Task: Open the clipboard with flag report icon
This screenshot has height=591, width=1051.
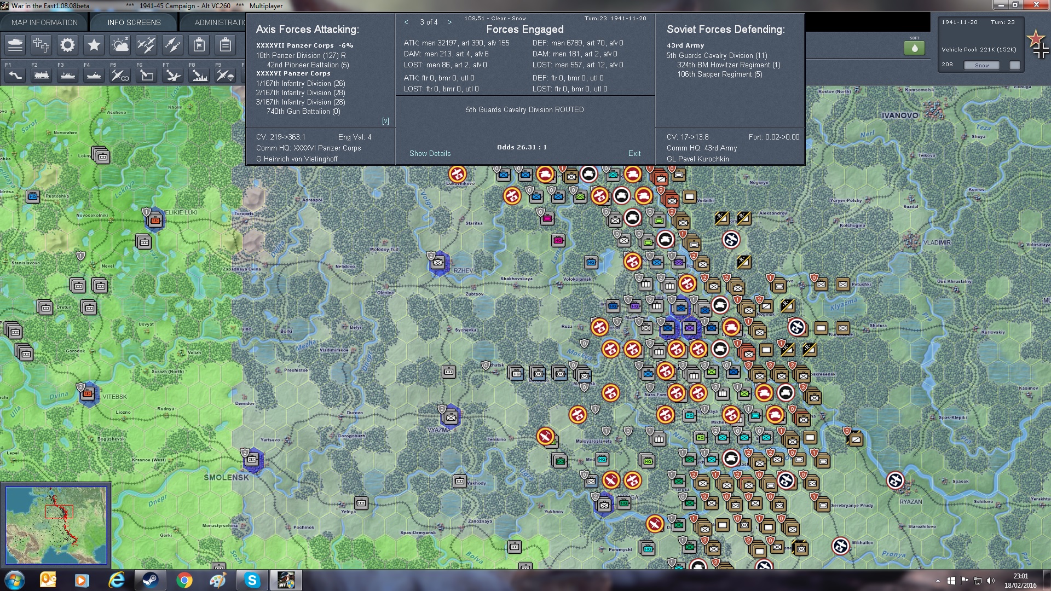Action: click(x=199, y=45)
